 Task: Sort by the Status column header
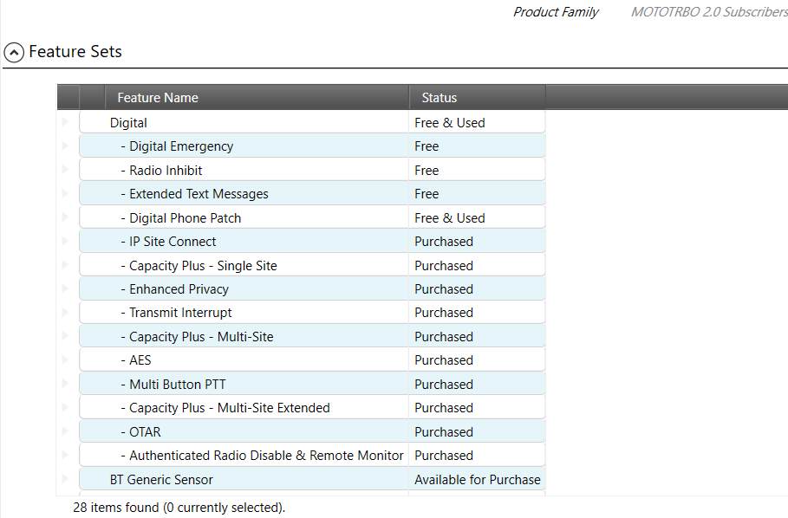440,98
